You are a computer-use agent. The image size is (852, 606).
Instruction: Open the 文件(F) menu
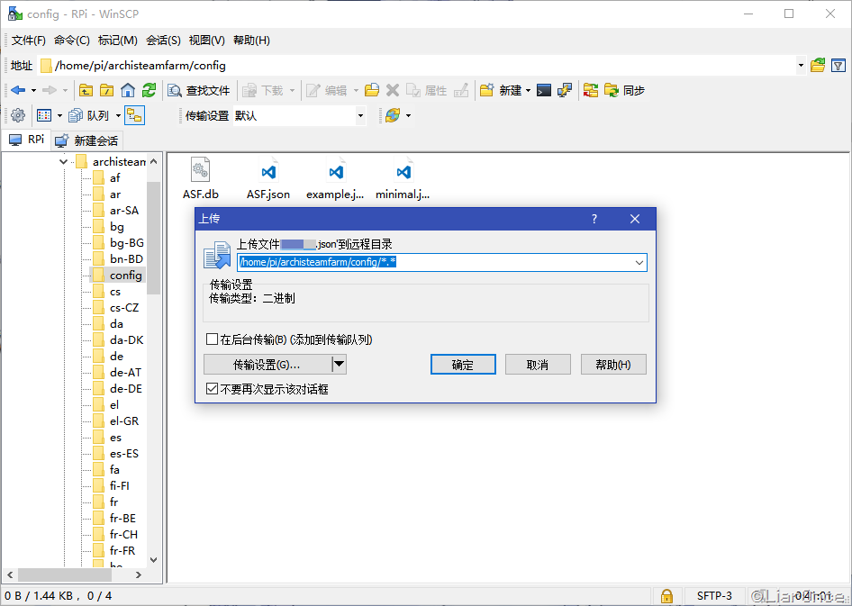28,41
